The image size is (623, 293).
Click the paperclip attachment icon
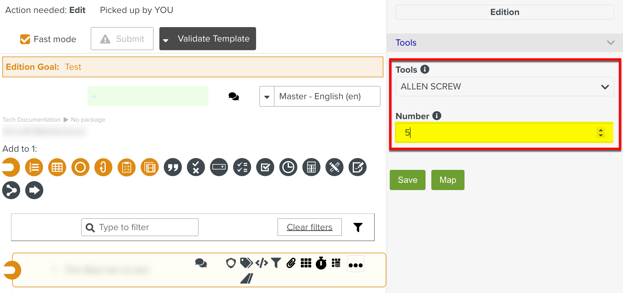click(x=291, y=263)
